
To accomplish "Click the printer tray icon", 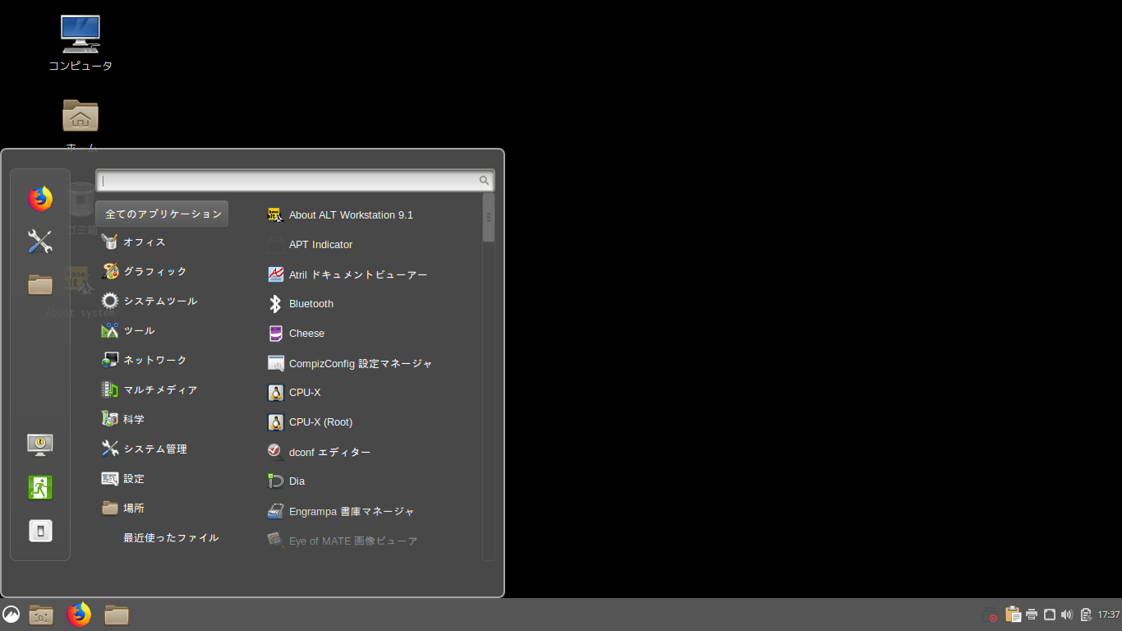I will (x=1032, y=615).
